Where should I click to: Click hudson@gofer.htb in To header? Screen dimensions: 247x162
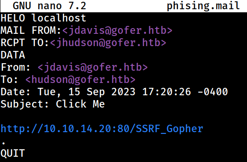80,79
